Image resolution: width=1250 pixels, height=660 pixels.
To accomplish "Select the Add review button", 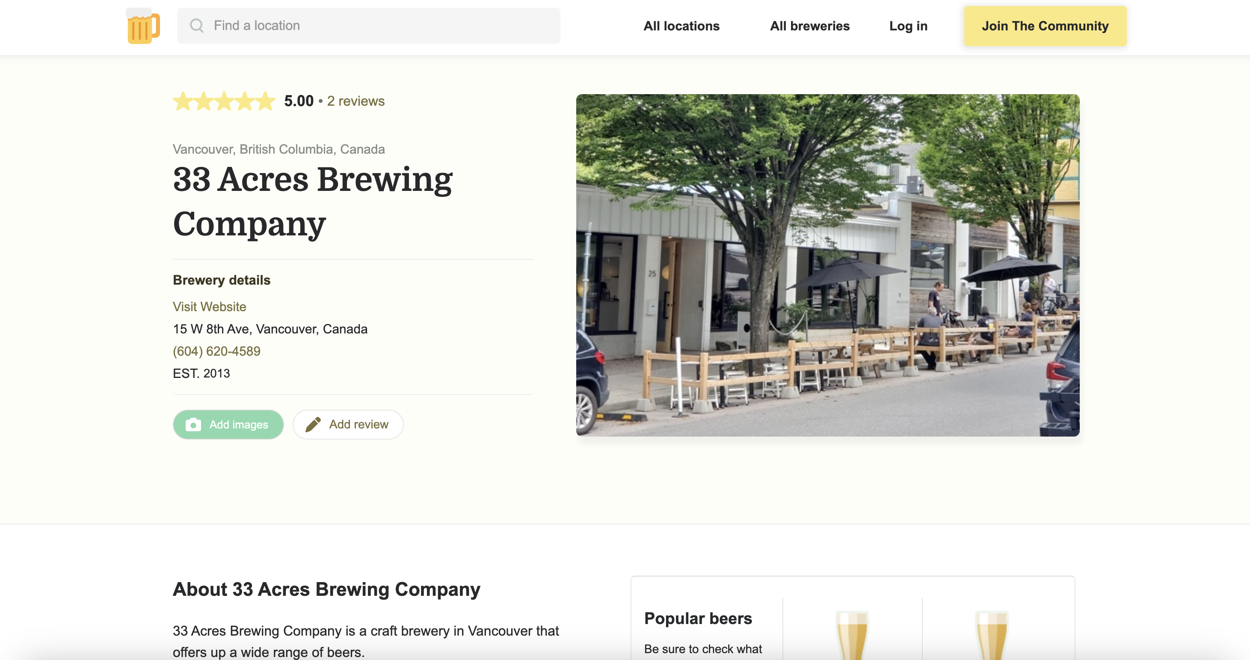I will [x=348, y=425].
